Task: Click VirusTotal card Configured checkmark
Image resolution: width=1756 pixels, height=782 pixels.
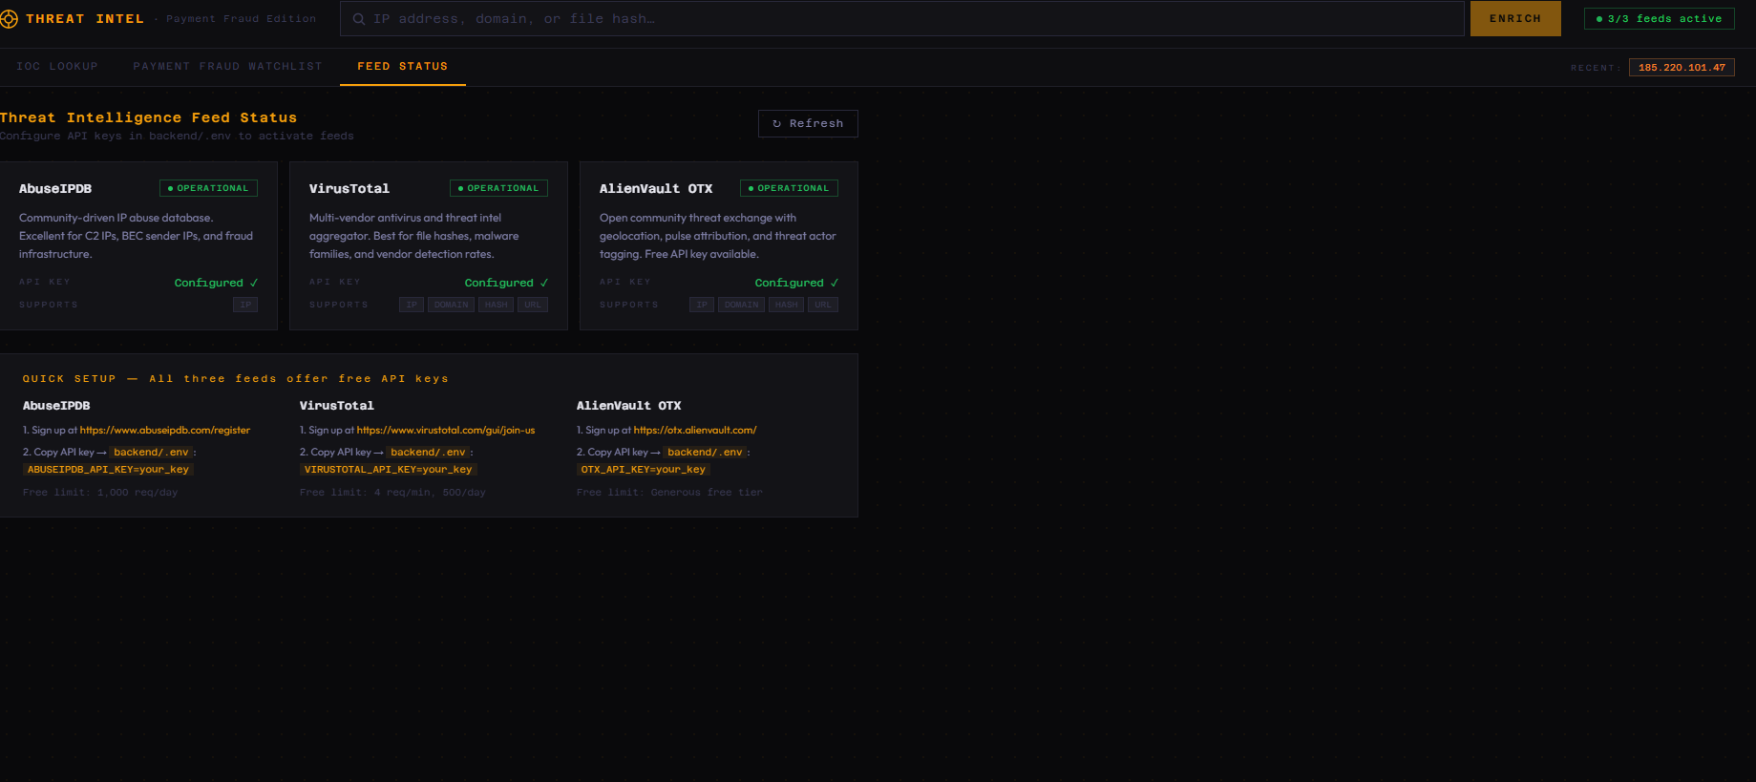Action: click(x=506, y=283)
